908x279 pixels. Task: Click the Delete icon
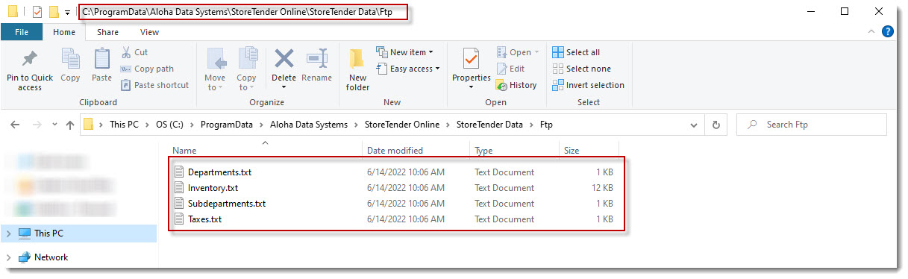coord(284,58)
